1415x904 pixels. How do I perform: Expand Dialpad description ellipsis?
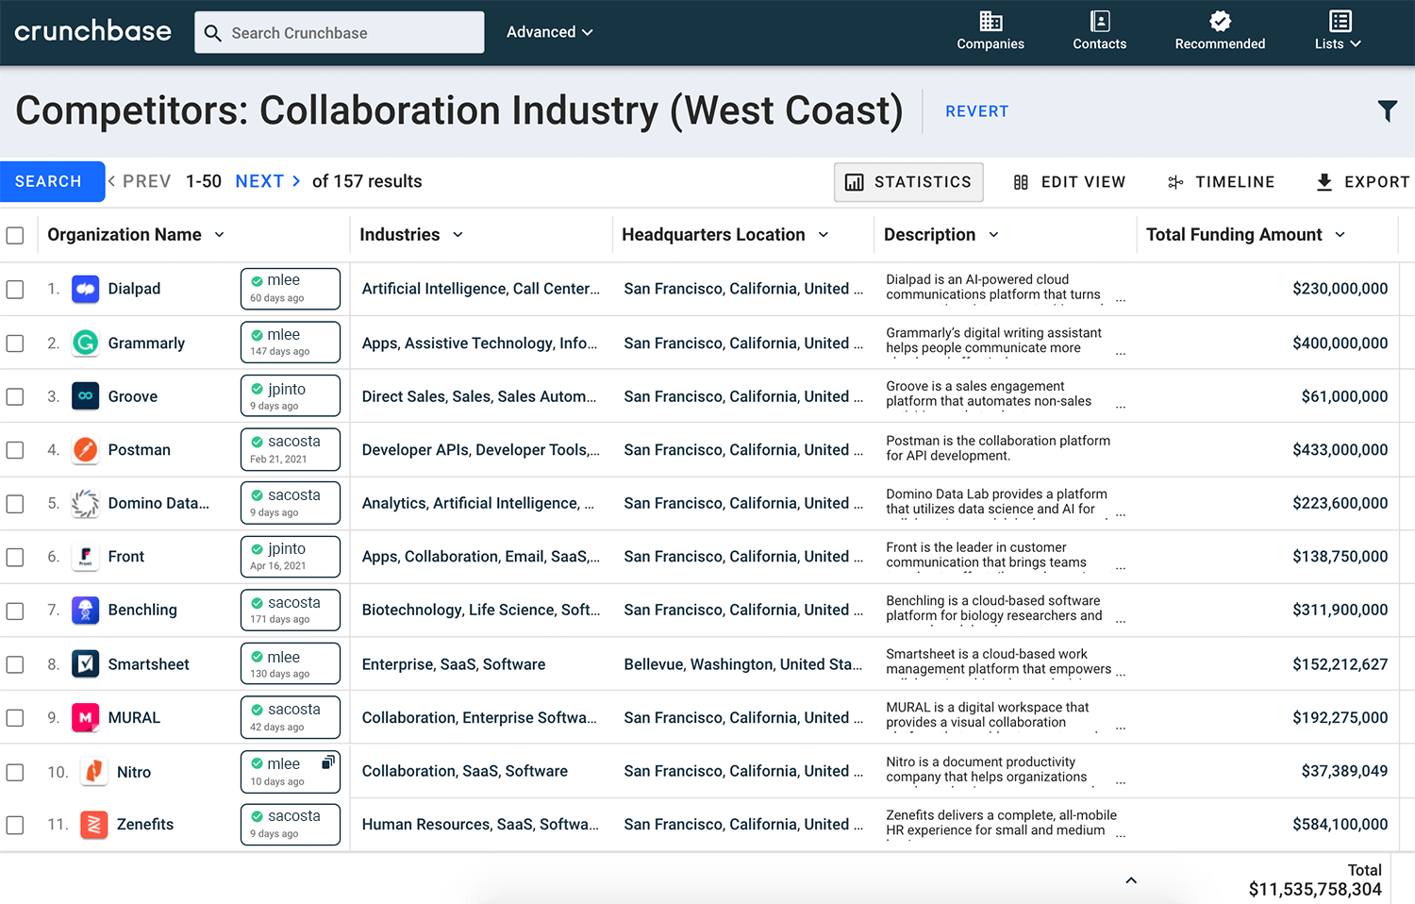[1121, 300]
